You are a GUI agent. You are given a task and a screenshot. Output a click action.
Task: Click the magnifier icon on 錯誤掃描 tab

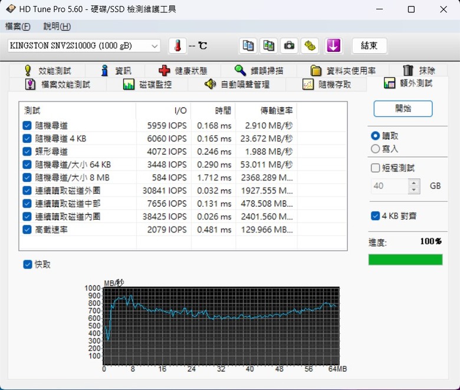240,70
